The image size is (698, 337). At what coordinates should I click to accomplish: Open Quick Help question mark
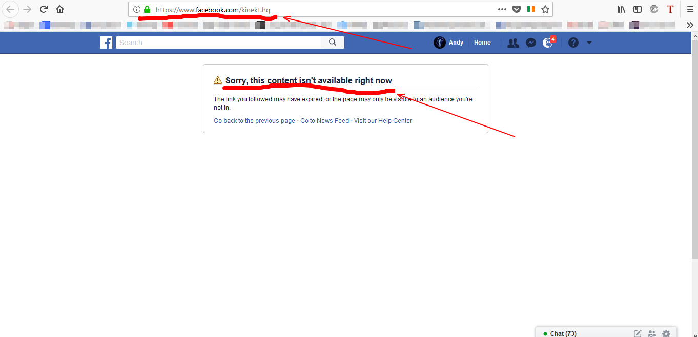[573, 43]
